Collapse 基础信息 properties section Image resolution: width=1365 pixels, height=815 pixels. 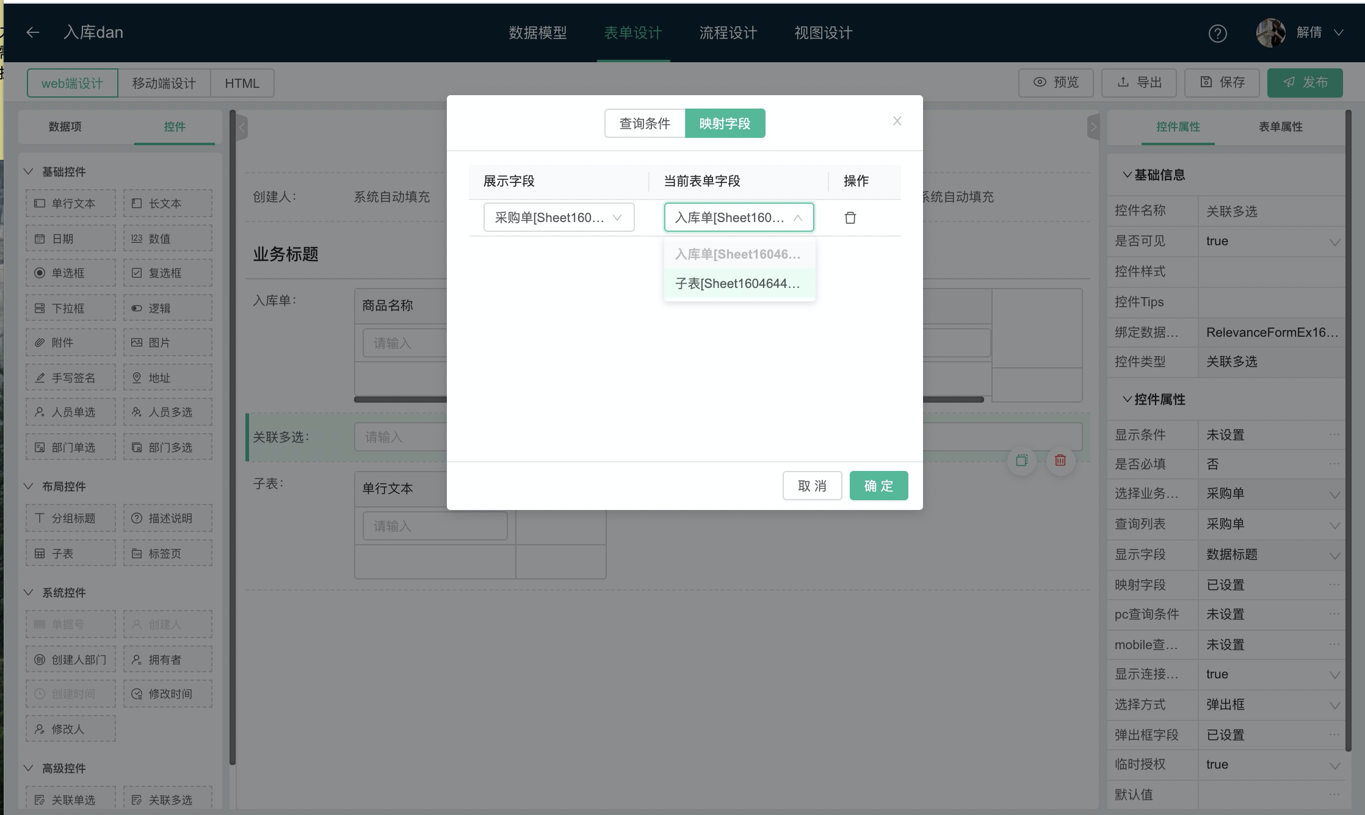click(1127, 175)
